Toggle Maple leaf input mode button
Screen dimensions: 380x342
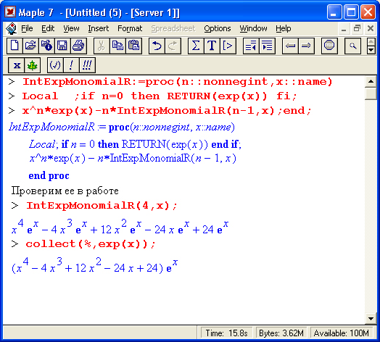[32, 65]
